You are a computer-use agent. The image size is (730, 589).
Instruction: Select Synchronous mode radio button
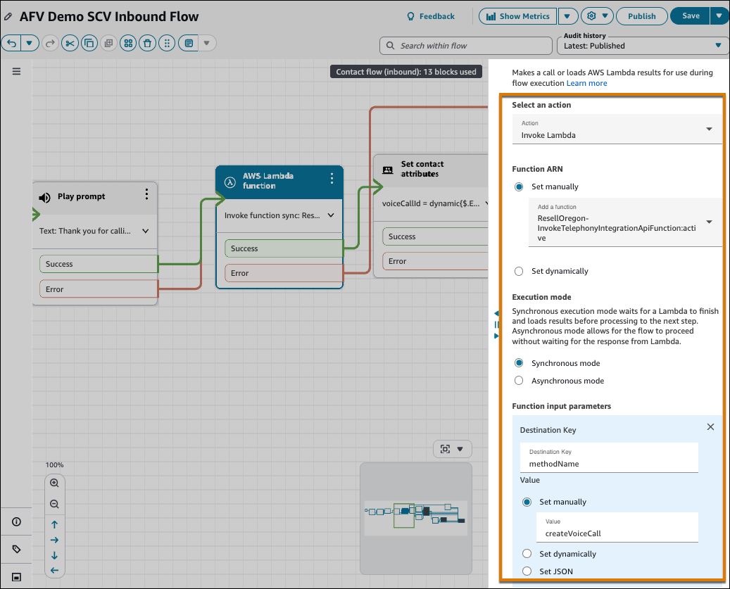(519, 363)
